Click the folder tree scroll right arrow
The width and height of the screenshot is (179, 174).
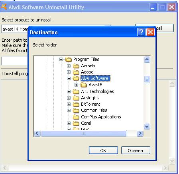coord(140,133)
